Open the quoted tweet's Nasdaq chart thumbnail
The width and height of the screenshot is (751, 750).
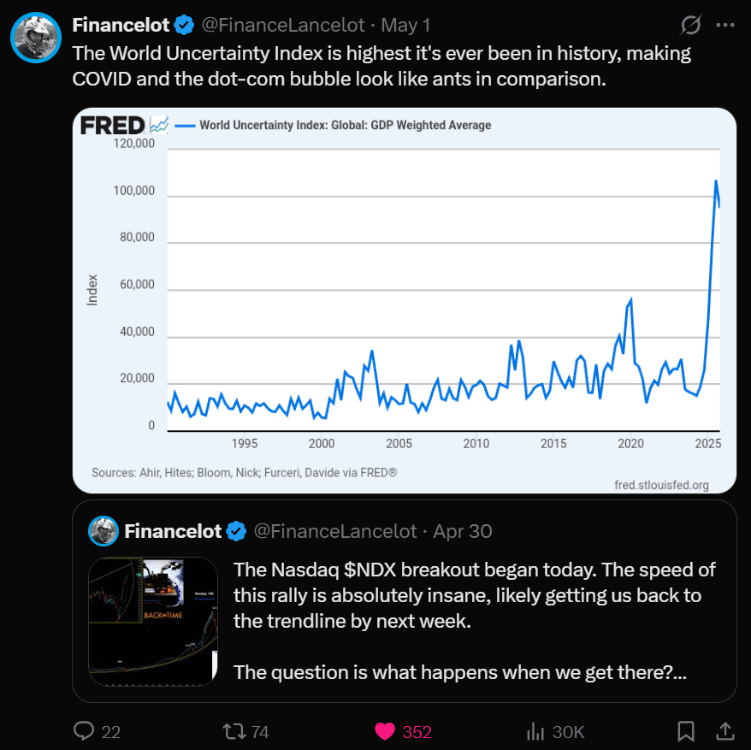pos(153,621)
